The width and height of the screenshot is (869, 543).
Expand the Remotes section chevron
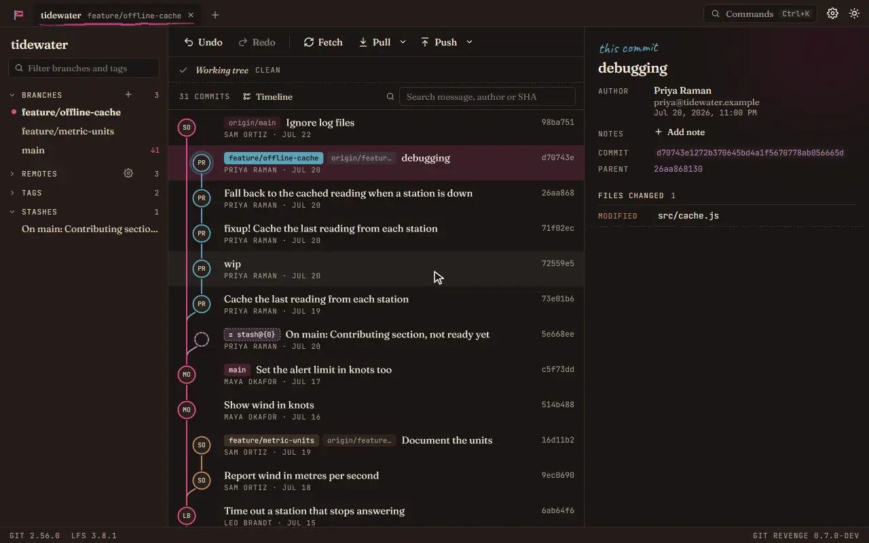[x=12, y=174]
